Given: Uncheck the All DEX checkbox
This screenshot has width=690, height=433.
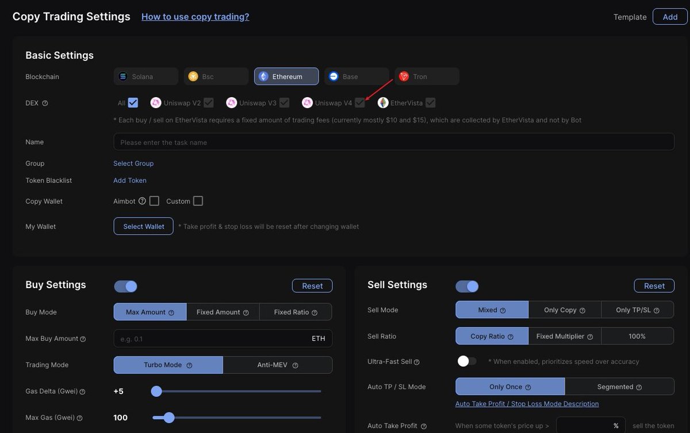Looking at the screenshot, I should (x=133, y=102).
